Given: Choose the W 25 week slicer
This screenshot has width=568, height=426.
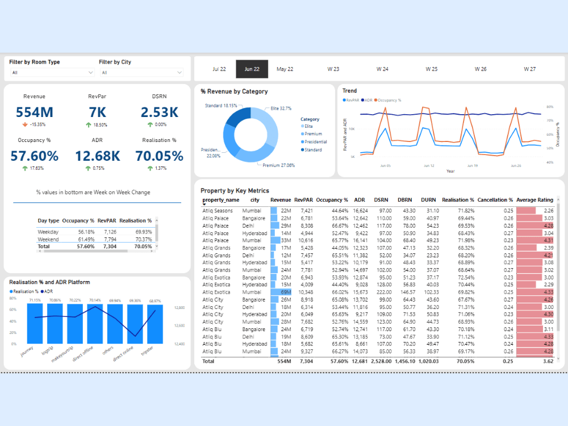Looking at the screenshot, I should coord(432,69).
